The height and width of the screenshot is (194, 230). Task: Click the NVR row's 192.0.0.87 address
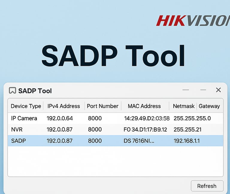60,129
